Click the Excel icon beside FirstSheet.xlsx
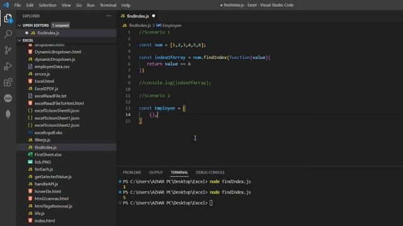The image size is (403, 226). (30, 154)
